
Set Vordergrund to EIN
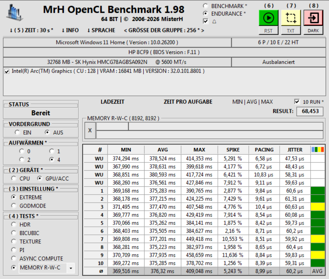(17, 133)
